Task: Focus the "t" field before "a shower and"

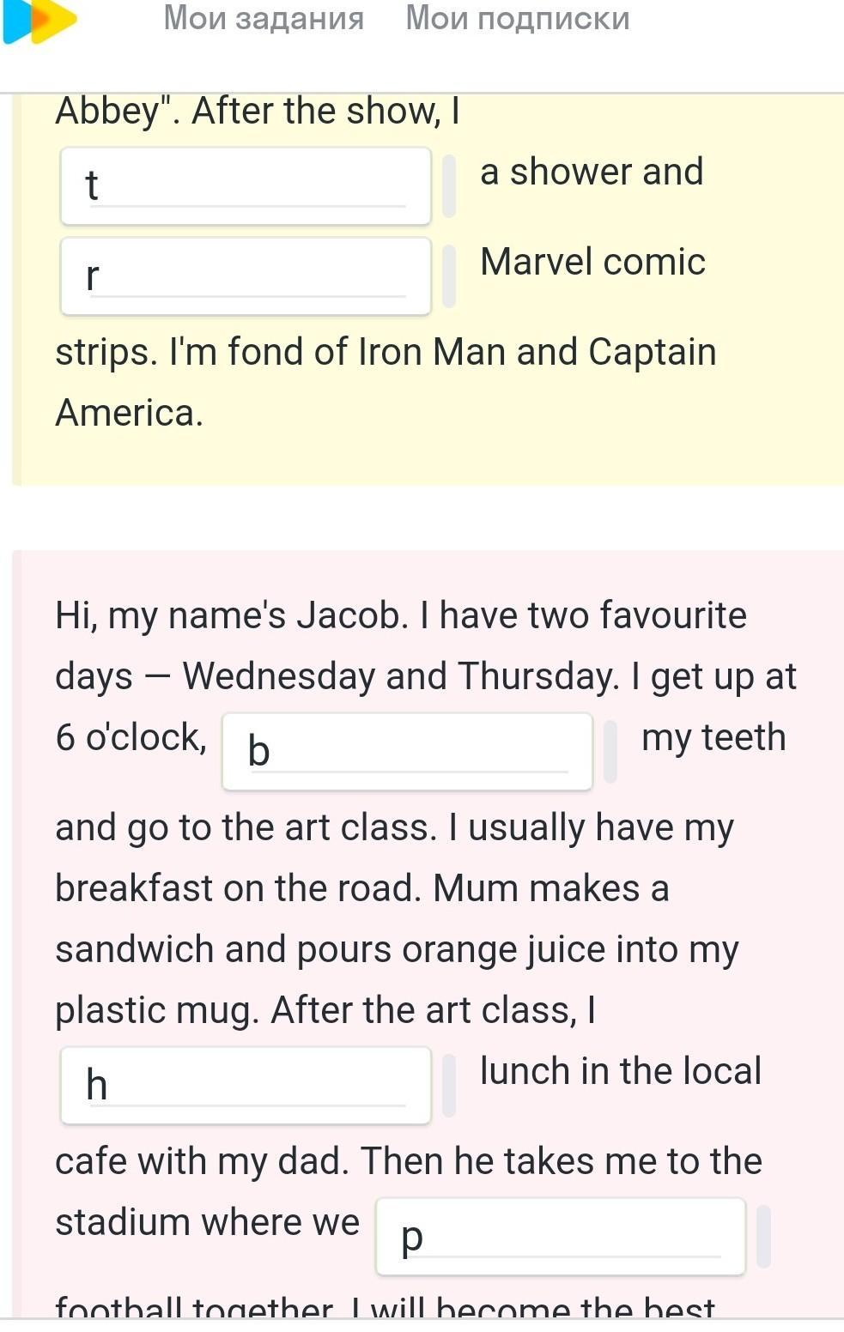Action: point(246,186)
